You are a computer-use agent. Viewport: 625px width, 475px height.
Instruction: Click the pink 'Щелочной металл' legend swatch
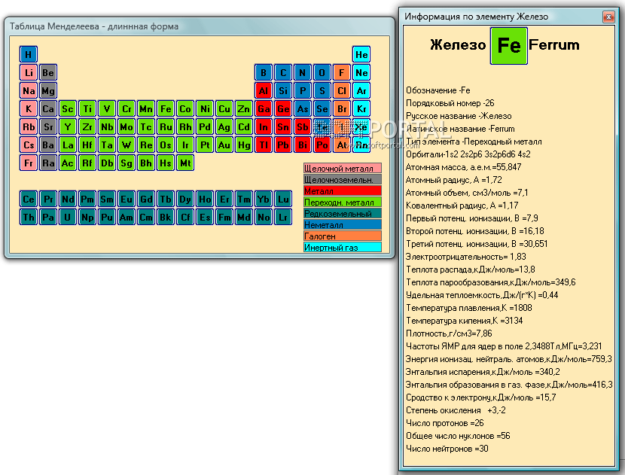coord(343,168)
